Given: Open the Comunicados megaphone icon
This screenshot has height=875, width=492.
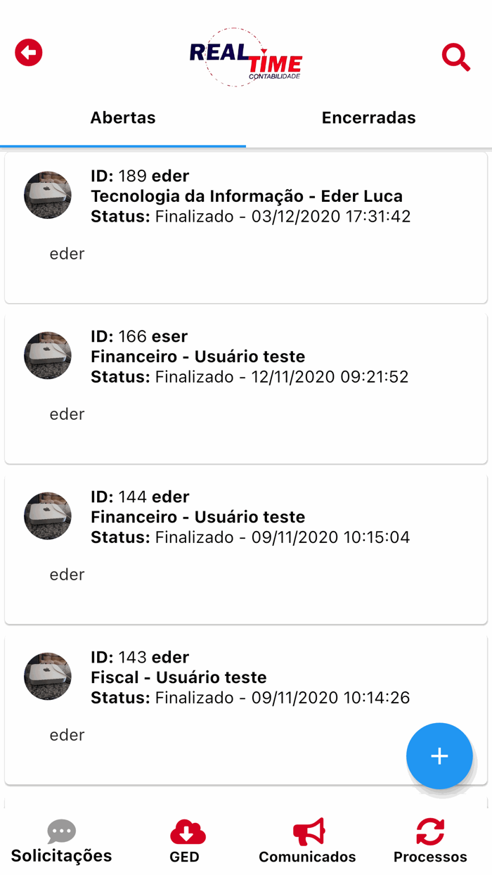Looking at the screenshot, I should 307,831.
